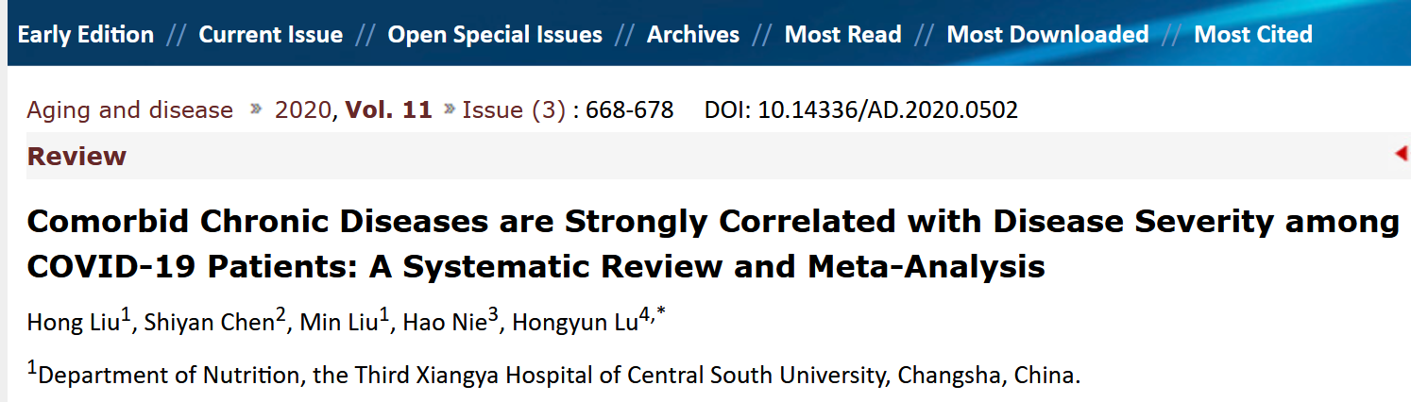Click the Department of Nutrition affiliation text
This screenshot has height=402, width=1411.
point(557,375)
